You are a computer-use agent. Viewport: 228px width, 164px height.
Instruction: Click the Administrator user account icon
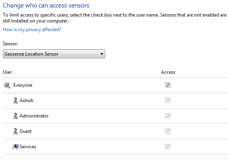tap(16, 116)
